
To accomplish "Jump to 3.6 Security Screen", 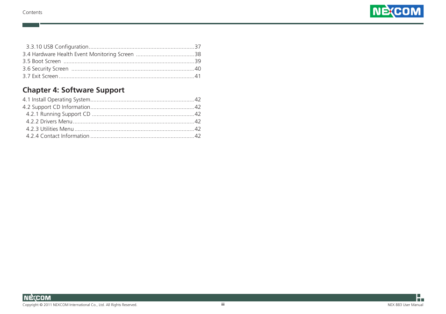I will [x=112, y=69].
